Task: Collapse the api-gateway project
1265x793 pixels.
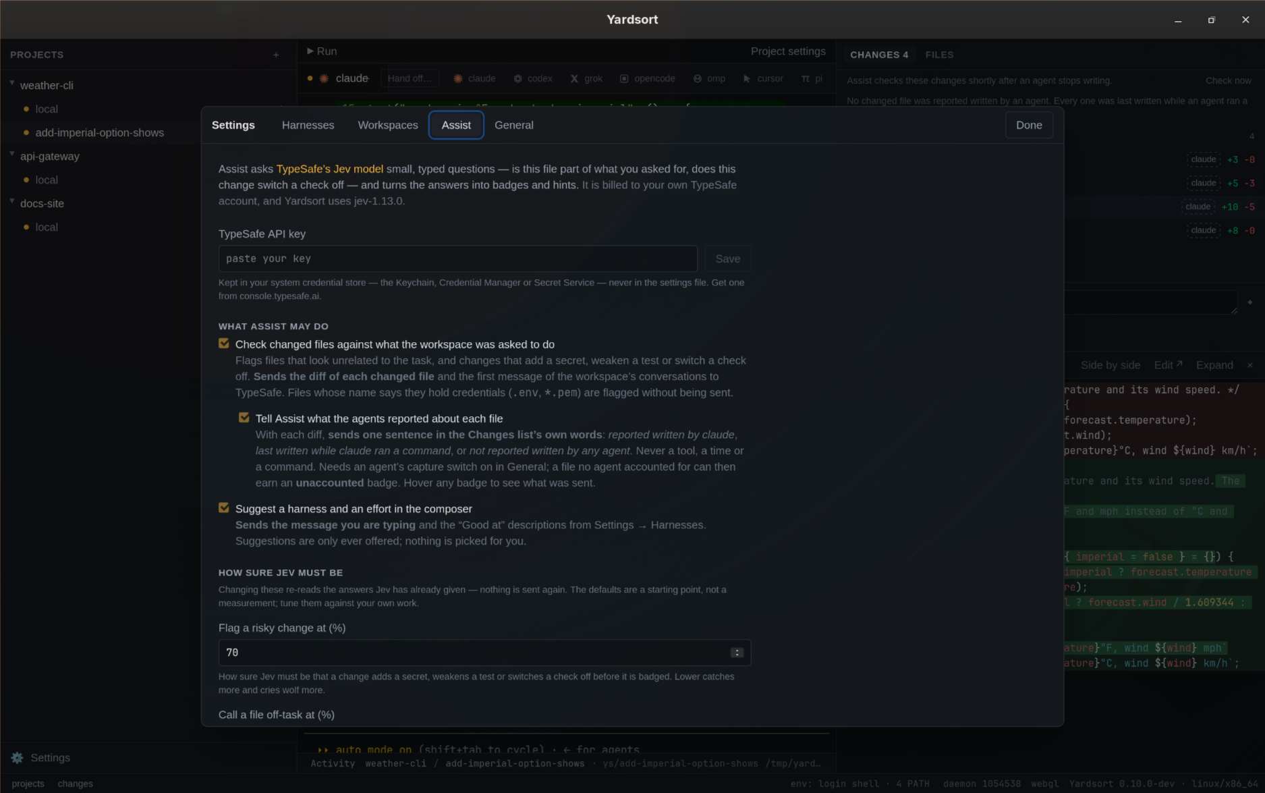Action: [x=12, y=155]
